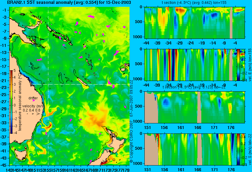Click the 't section ... lat=-22' panel title
Image resolution: width=252 pixels, height=172 pixels.
coord(194,87)
